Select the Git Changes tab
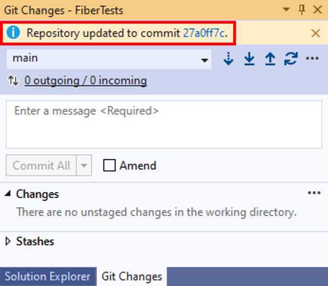Screen dimensions: 328x286 [x=132, y=276]
